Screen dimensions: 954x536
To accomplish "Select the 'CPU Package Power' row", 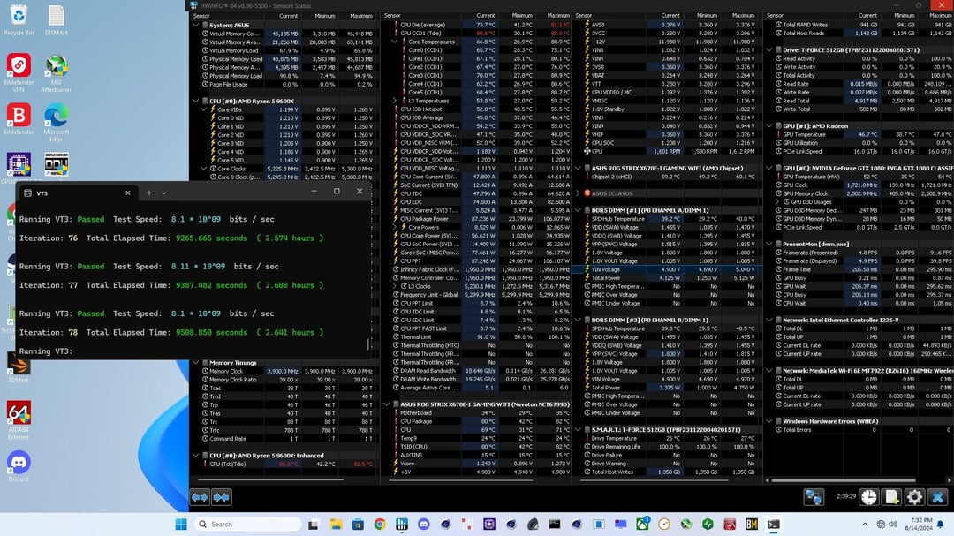I will 479,219.
